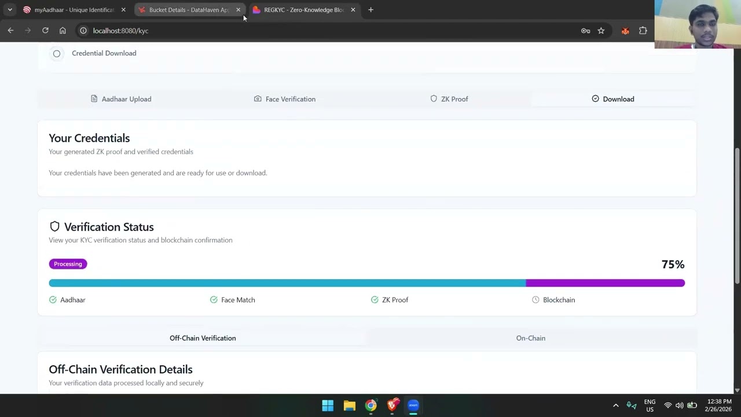
Task: Switch to On-Chain tab
Action: [531, 338]
